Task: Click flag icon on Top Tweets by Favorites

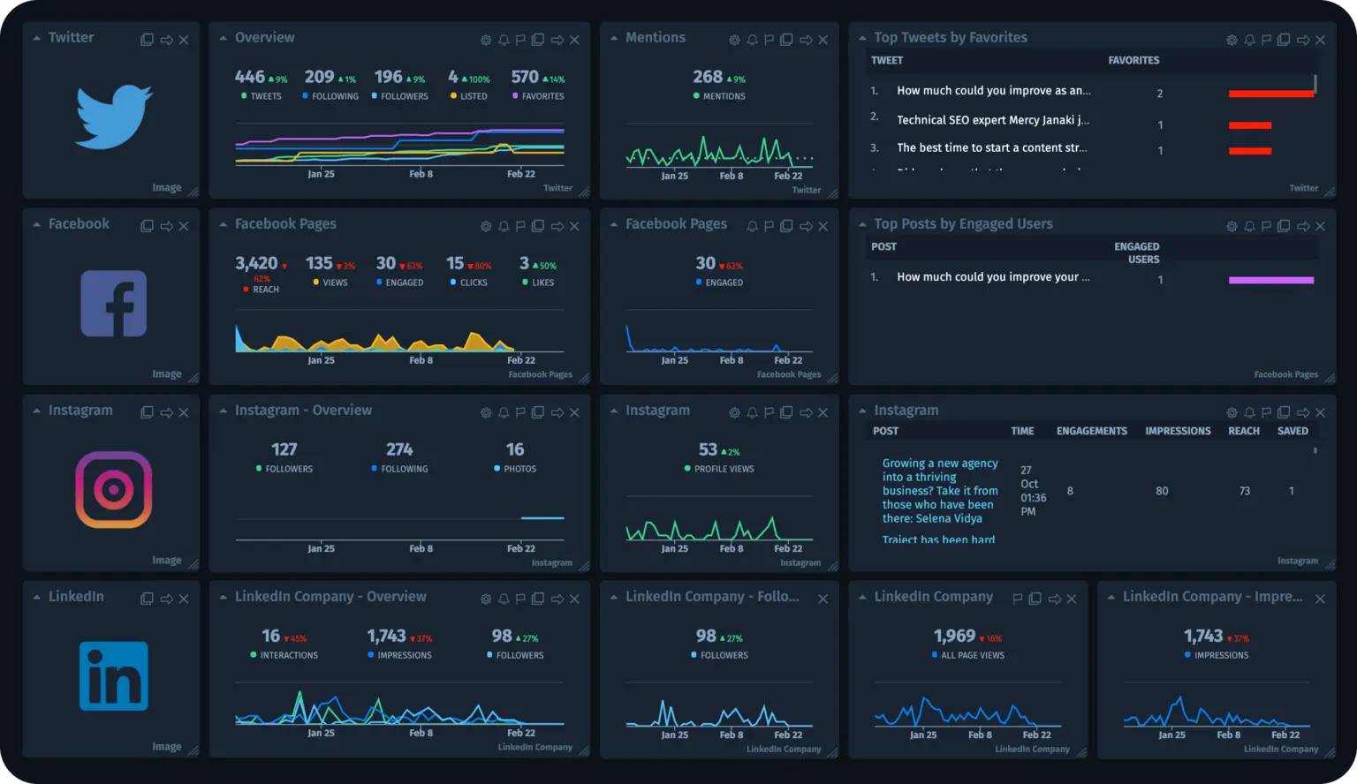Action: (x=1266, y=40)
